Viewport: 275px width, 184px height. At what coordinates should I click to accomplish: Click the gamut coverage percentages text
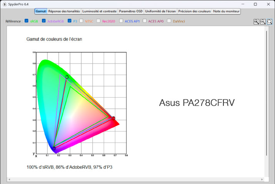pyautogui.click(x=70, y=167)
